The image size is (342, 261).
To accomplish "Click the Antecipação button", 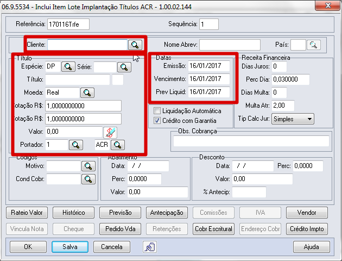I will 167,213.
